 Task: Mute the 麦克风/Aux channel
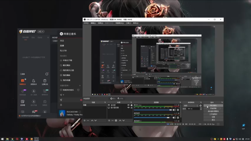pyautogui.click(x=174, y=110)
